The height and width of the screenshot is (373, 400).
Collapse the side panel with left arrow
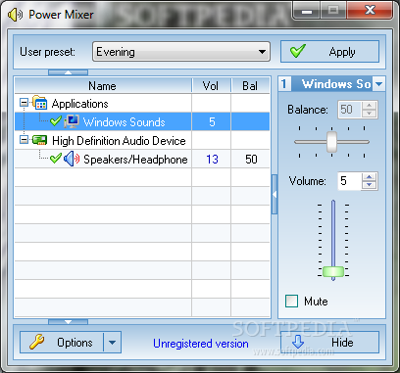pyautogui.click(x=275, y=195)
